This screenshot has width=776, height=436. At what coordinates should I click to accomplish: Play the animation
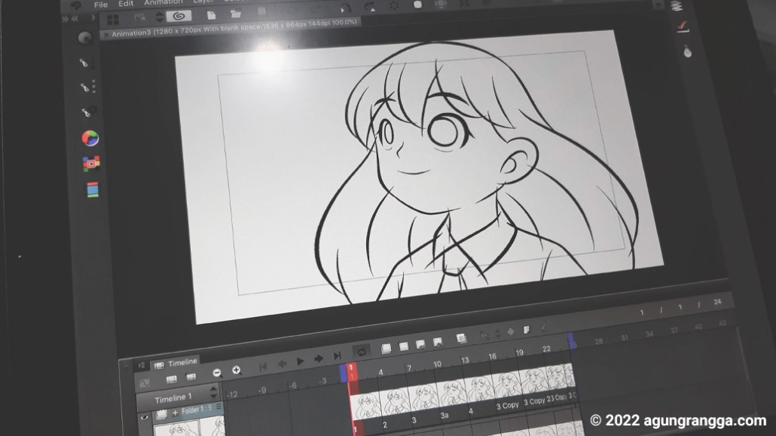pyautogui.click(x=300, y=361)
